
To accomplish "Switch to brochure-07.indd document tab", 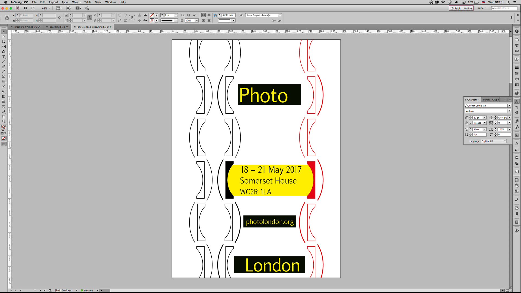I will 27,27.
